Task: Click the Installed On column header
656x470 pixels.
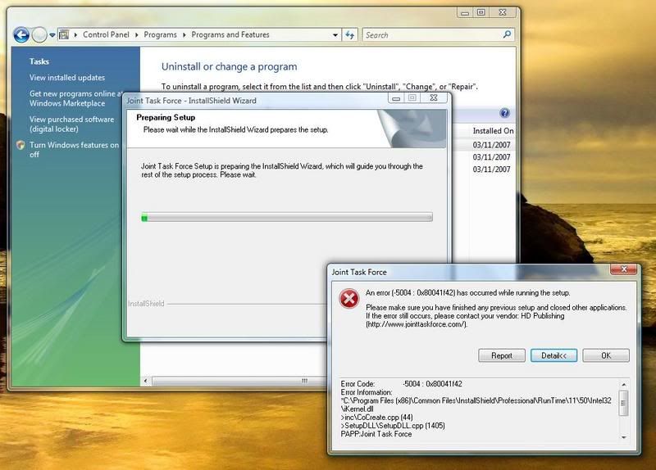Action: coord(493,131)
